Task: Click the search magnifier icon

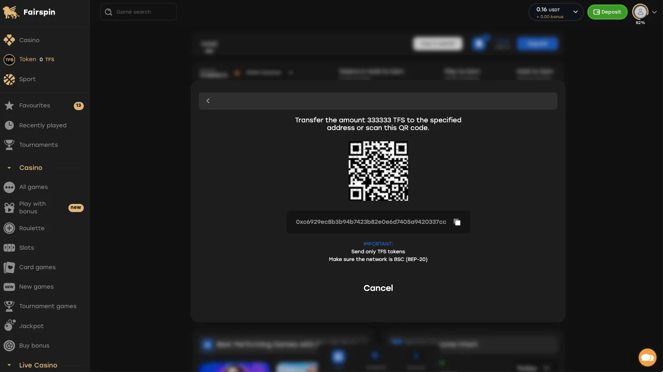Action: (108, 12)
